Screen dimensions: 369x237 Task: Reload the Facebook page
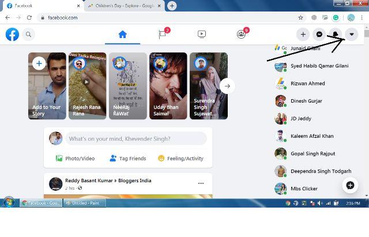click(29, 18)
